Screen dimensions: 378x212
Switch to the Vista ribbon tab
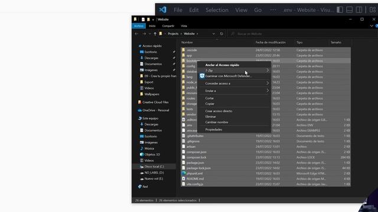click(184, 26)
